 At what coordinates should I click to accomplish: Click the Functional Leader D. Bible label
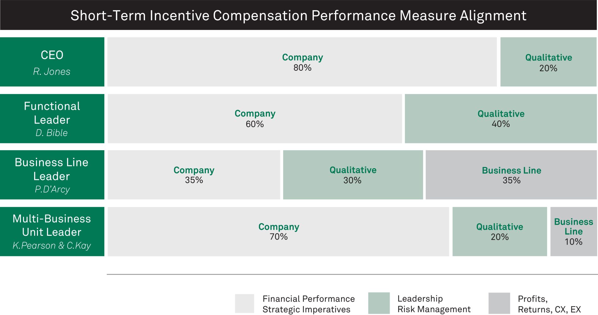[x=52, y=119]
